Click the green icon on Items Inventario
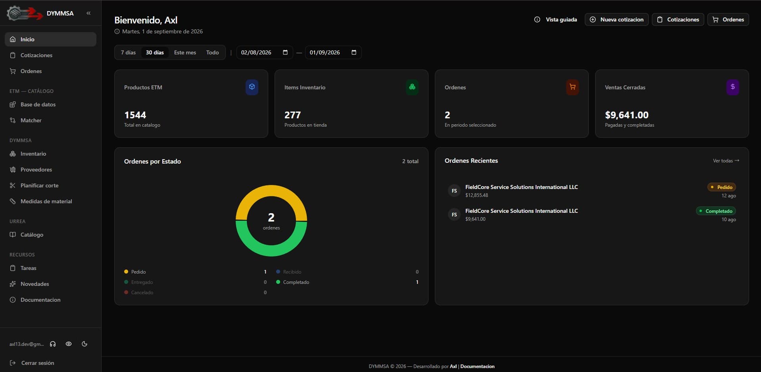This screenshot has height=372, width=761. [x=412, y=87]
